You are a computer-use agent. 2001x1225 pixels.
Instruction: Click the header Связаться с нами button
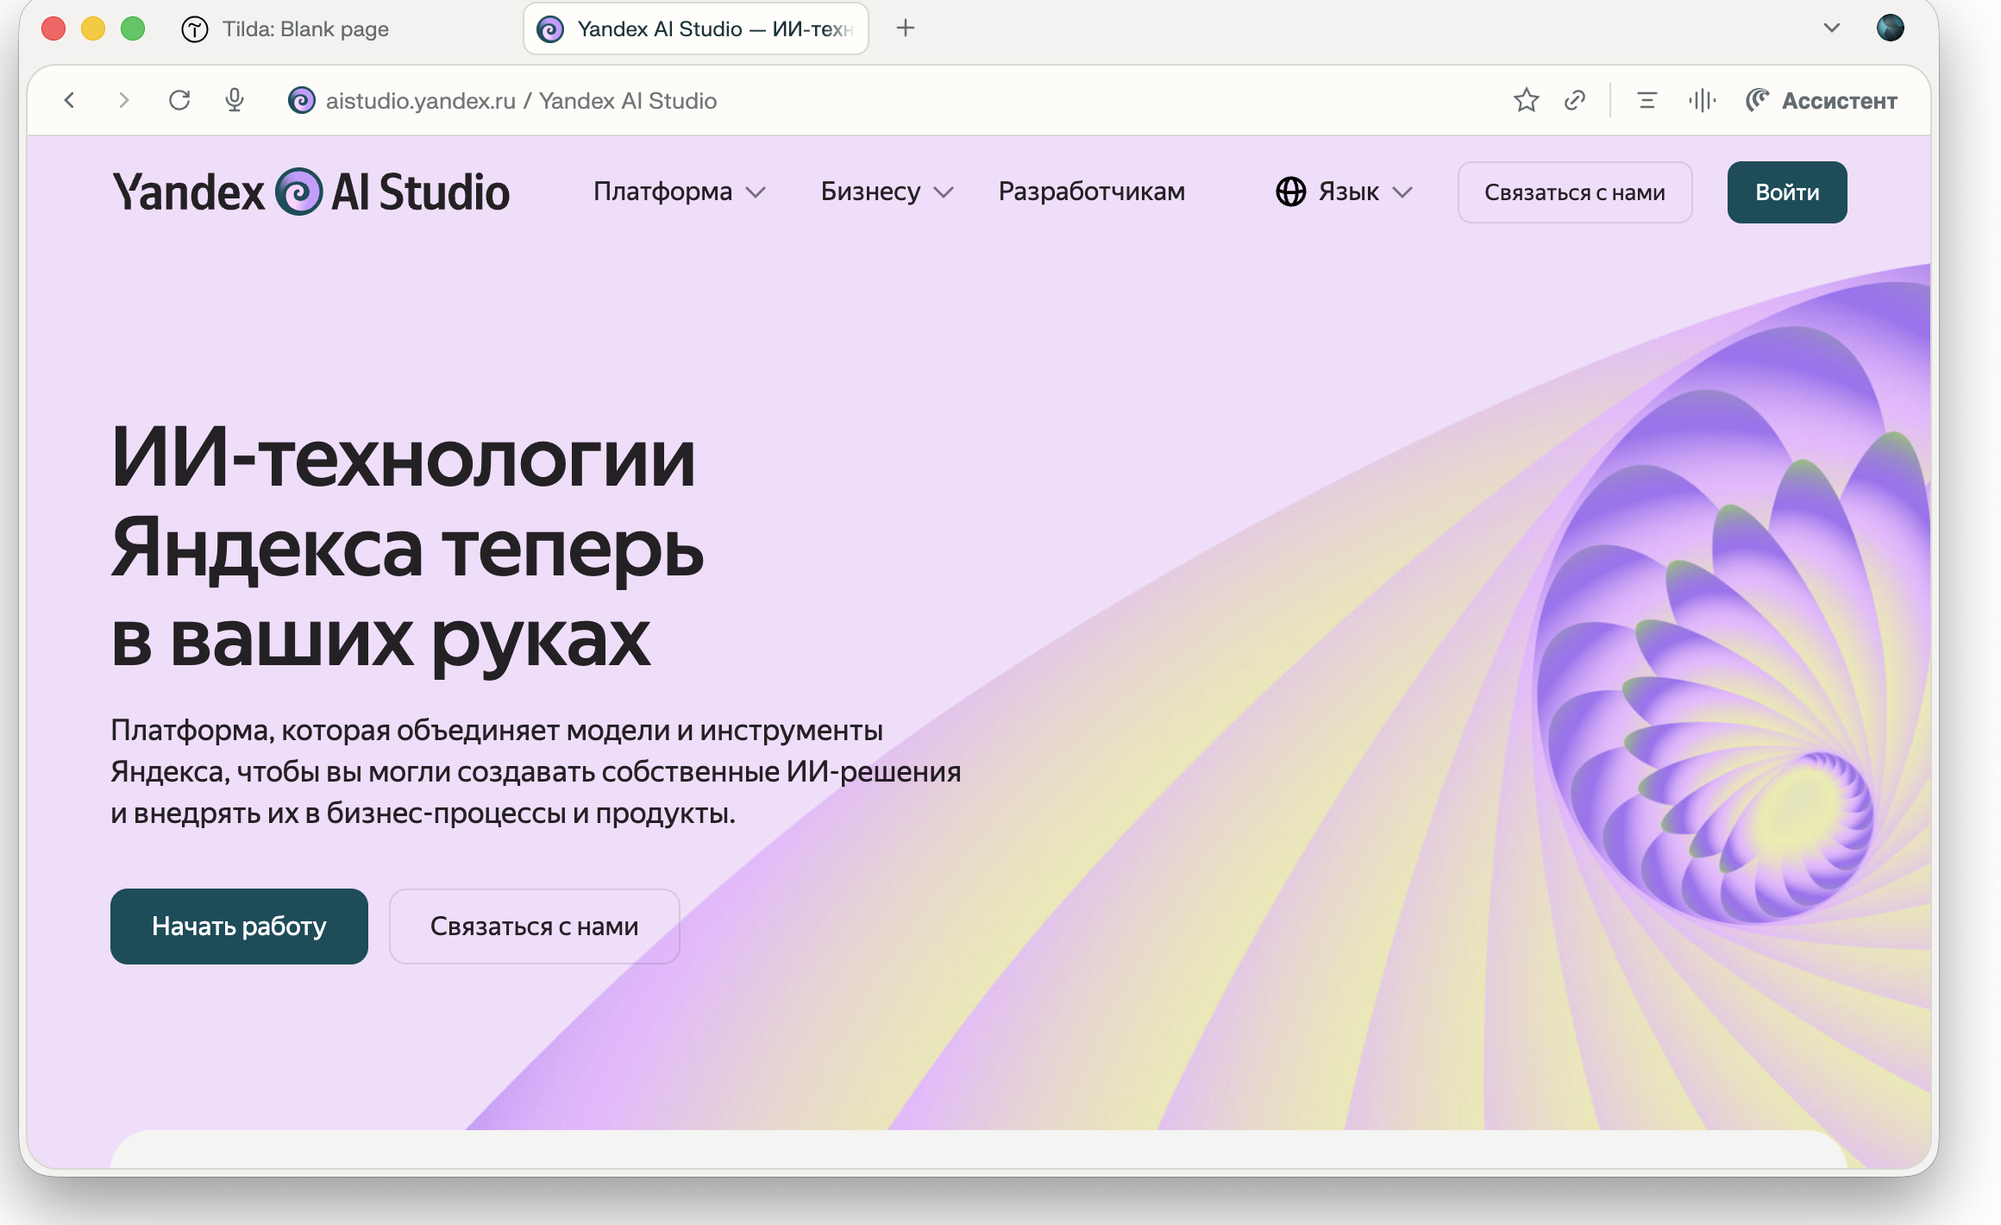[1574, 192]
